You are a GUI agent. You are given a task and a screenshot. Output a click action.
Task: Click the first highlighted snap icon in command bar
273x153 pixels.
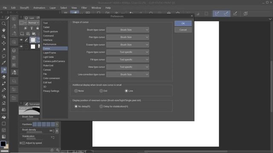[217, 14]
